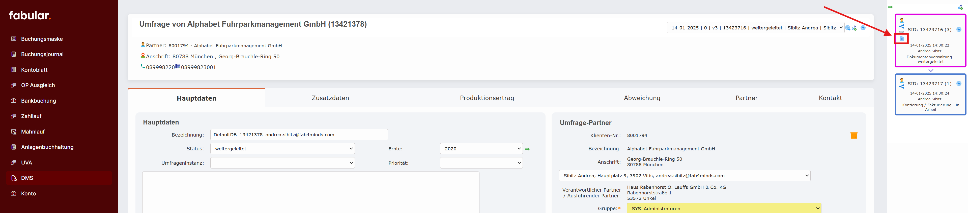Viewport: 968px width, 213px height.
Task: Click the share icon in SID 13423717 card
Action: tap(901, 87)
